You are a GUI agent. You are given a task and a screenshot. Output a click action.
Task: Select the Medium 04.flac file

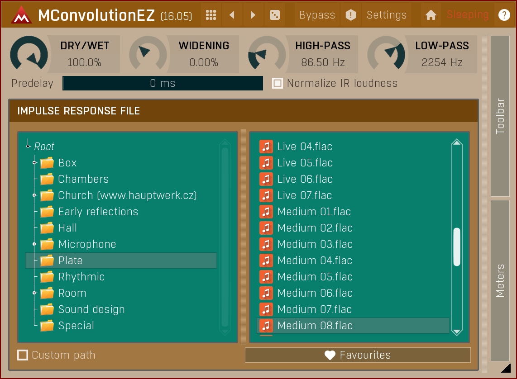click(353, 261)
